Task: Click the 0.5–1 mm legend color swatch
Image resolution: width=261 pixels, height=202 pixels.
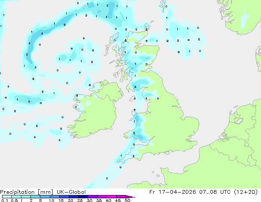Action: point(16,197)
